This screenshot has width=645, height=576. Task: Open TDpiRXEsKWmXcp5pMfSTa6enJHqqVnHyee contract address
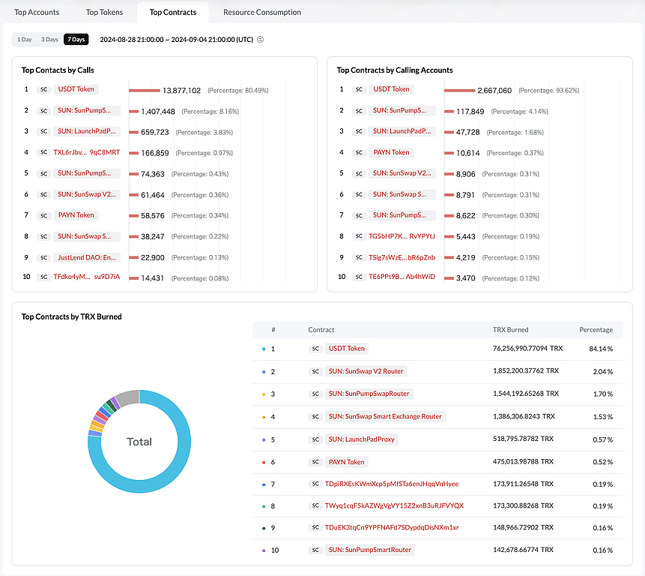391,484
